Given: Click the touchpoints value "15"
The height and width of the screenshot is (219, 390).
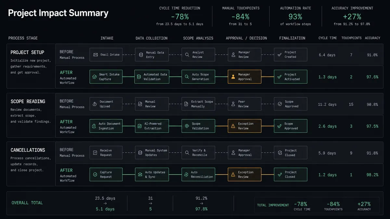Looking at the screenshot, I should coord(351,104).
